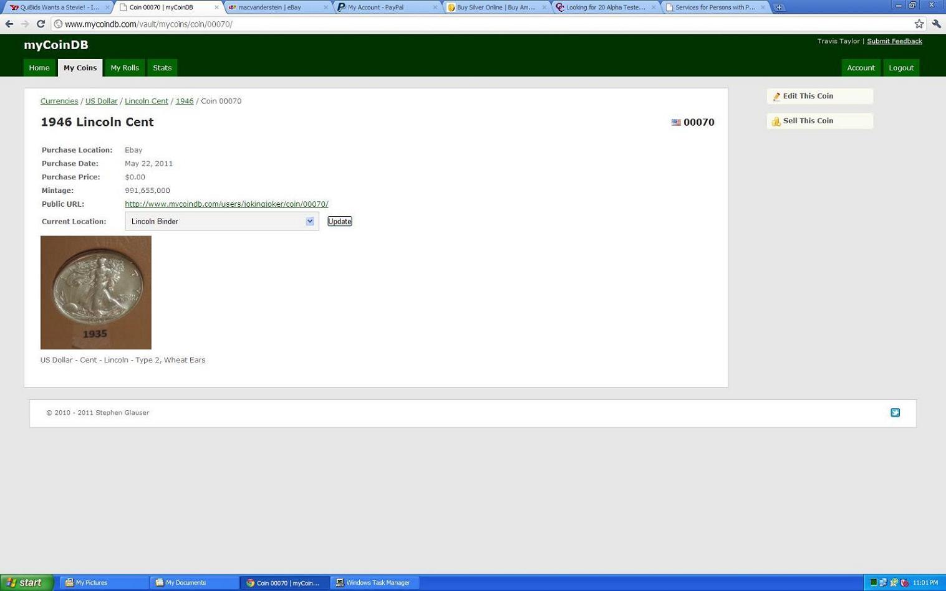Screen dimensions: 946x591
Task: Open the Chrome wrench menu
Action: (x=936, y=24)
